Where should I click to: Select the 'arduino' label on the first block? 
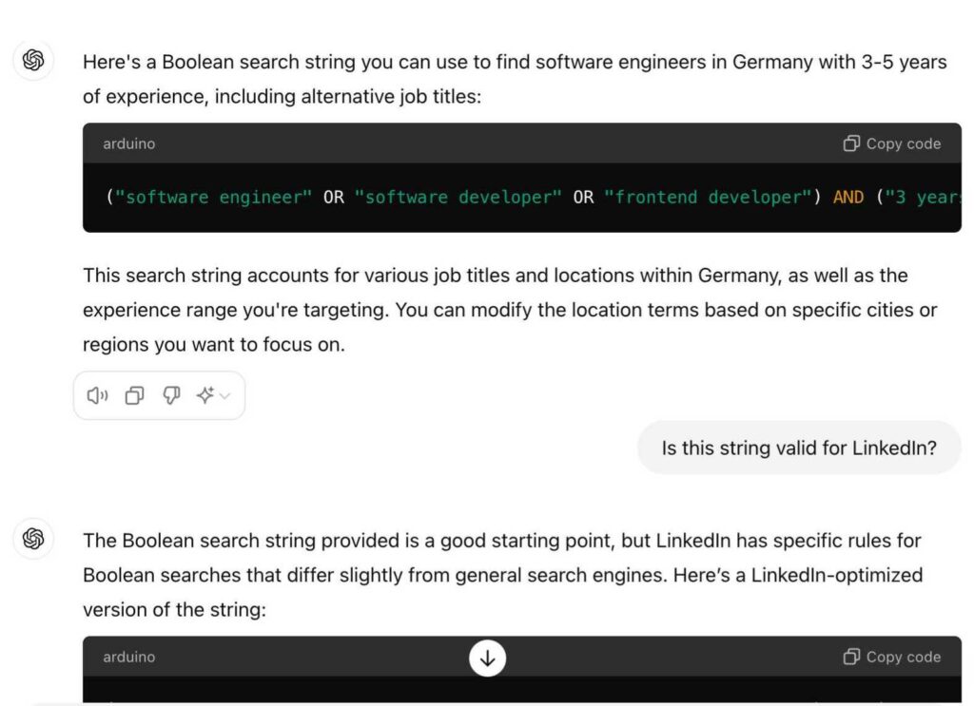pos(127,143)
